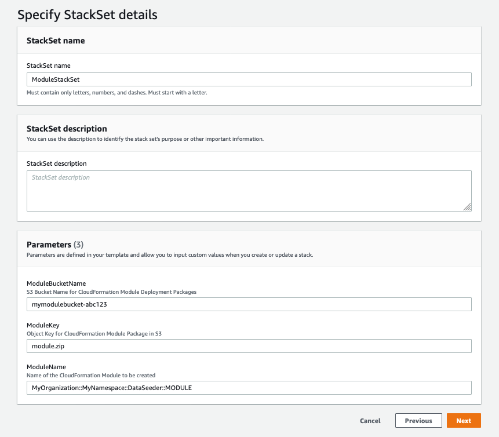499x437 pixels.
Task: Click inside the StackSet name field
Action: click(249, 79)
